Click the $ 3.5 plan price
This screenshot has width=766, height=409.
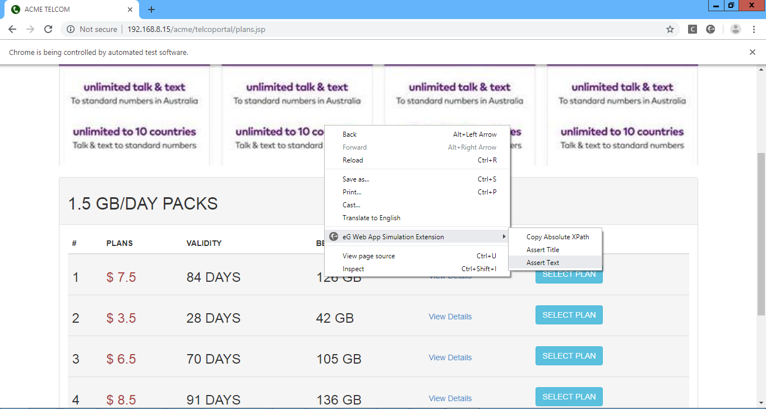pyautogui.click(x=121, y=318)
